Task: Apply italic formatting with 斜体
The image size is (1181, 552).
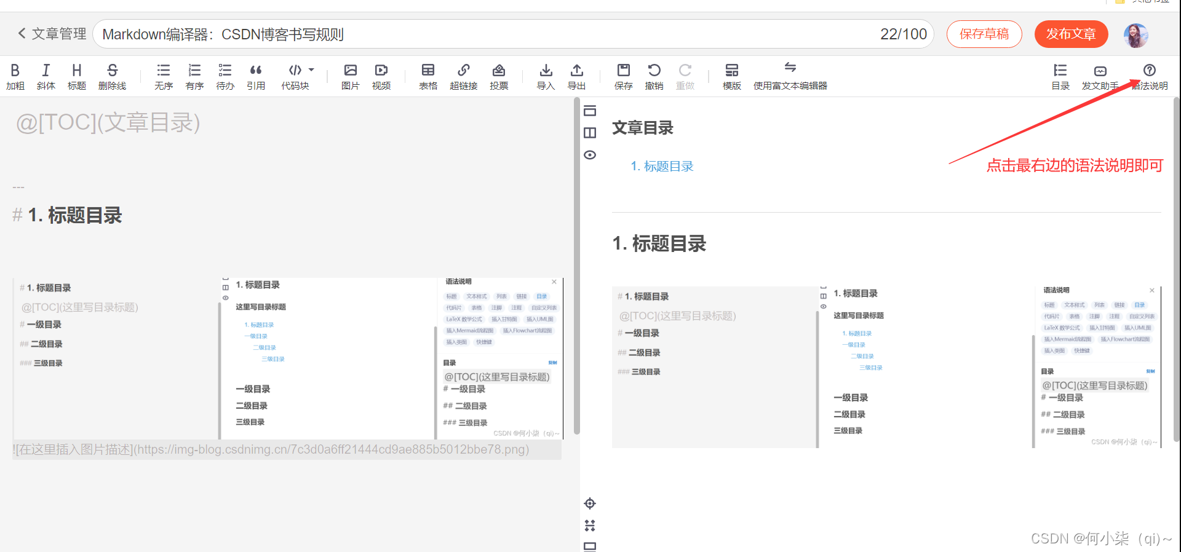Action: [46, 77]
